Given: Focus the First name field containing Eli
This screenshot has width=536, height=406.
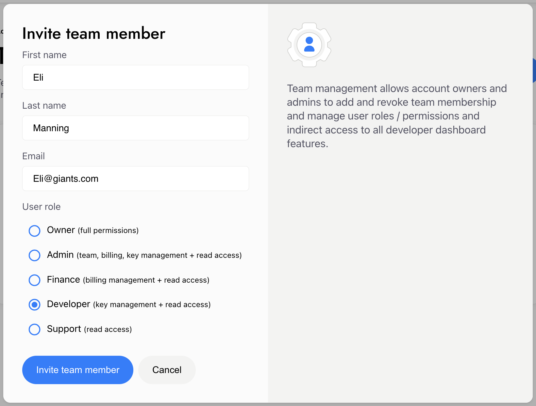Looking at the screenshot, I should coord(136,77).
